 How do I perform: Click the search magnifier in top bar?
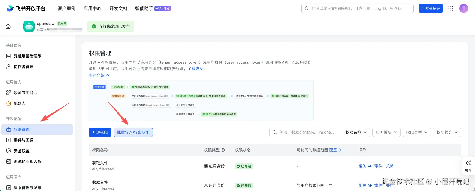307,8
